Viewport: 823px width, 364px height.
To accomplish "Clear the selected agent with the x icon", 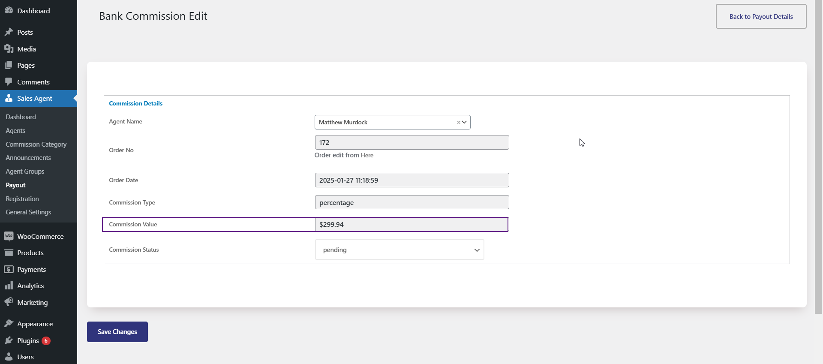I will [458, 123].
